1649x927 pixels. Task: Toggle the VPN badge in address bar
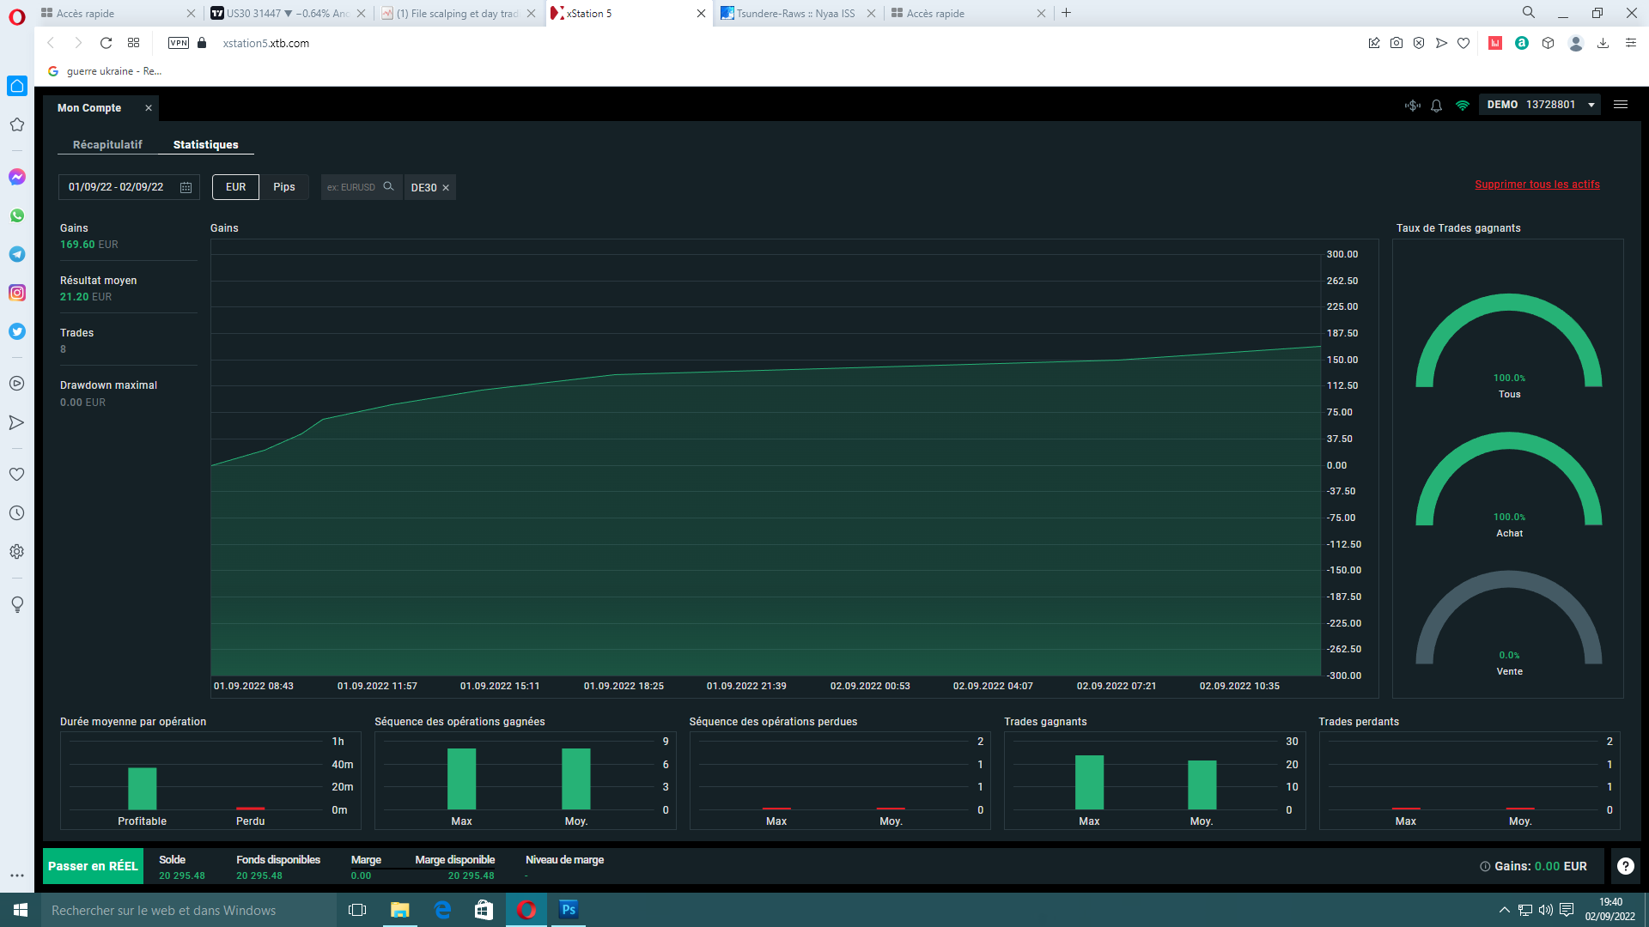179,43
